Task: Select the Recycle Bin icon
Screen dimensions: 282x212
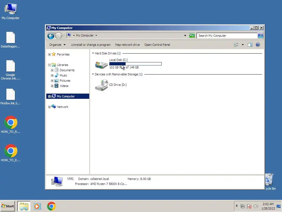Action: pos(269,181)
